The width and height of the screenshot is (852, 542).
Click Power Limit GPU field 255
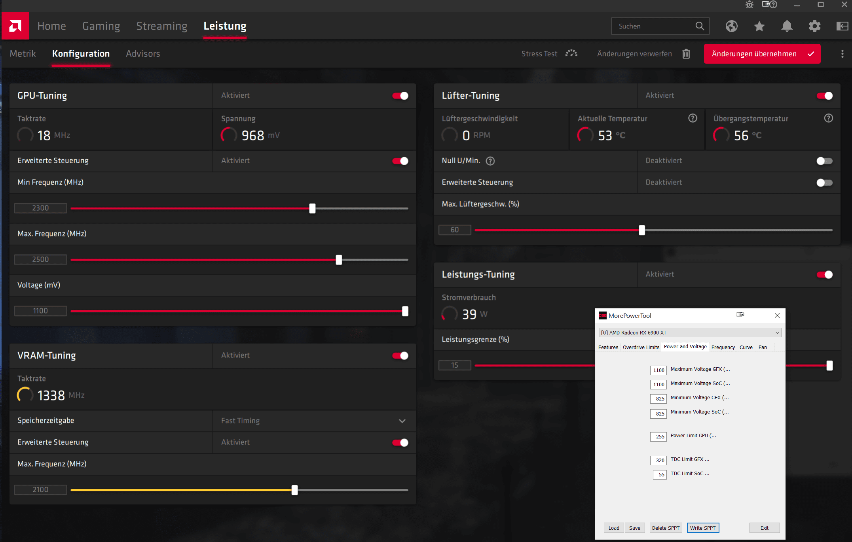pos(658,436)
